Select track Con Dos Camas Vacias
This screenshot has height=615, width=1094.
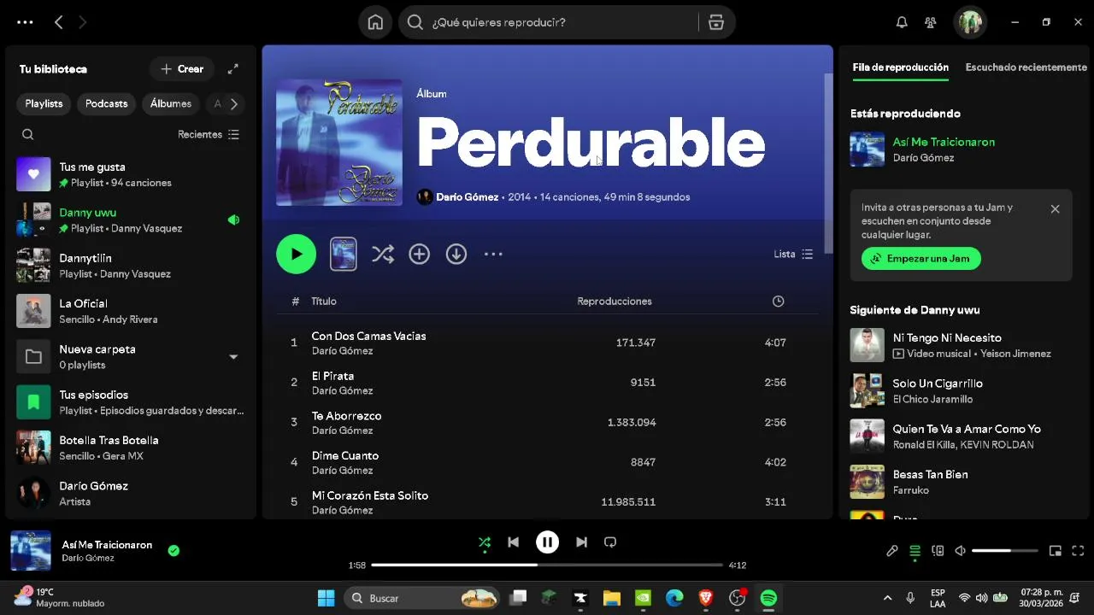[x=547, y=343]
